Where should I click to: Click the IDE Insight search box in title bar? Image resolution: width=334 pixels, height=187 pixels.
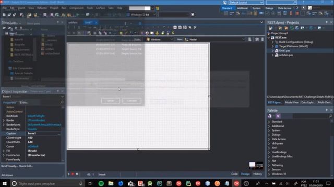click(281, 2)
